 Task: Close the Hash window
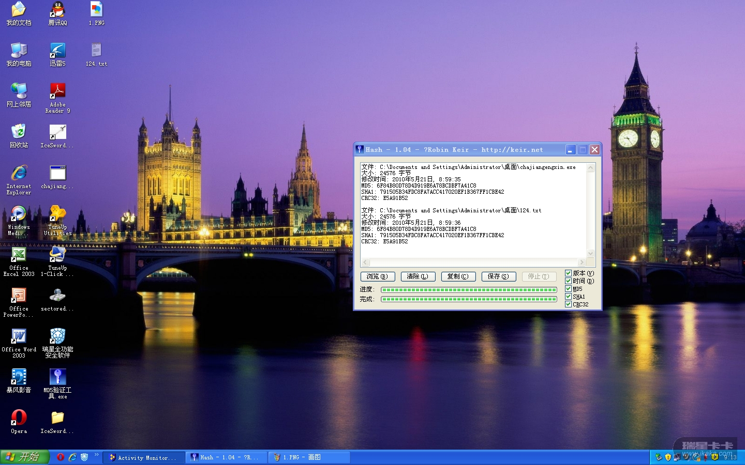(595, 150)
